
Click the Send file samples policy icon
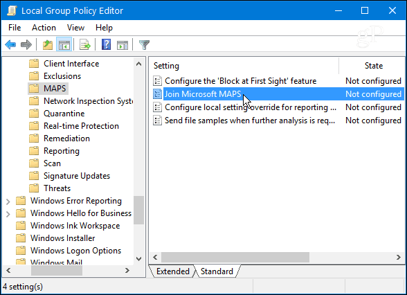click(x=157, y=120)
